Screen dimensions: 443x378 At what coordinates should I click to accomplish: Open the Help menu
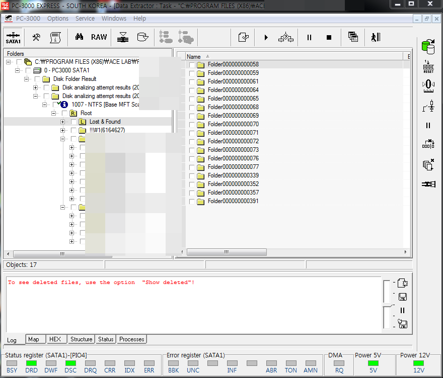click(x=139, y=19)
